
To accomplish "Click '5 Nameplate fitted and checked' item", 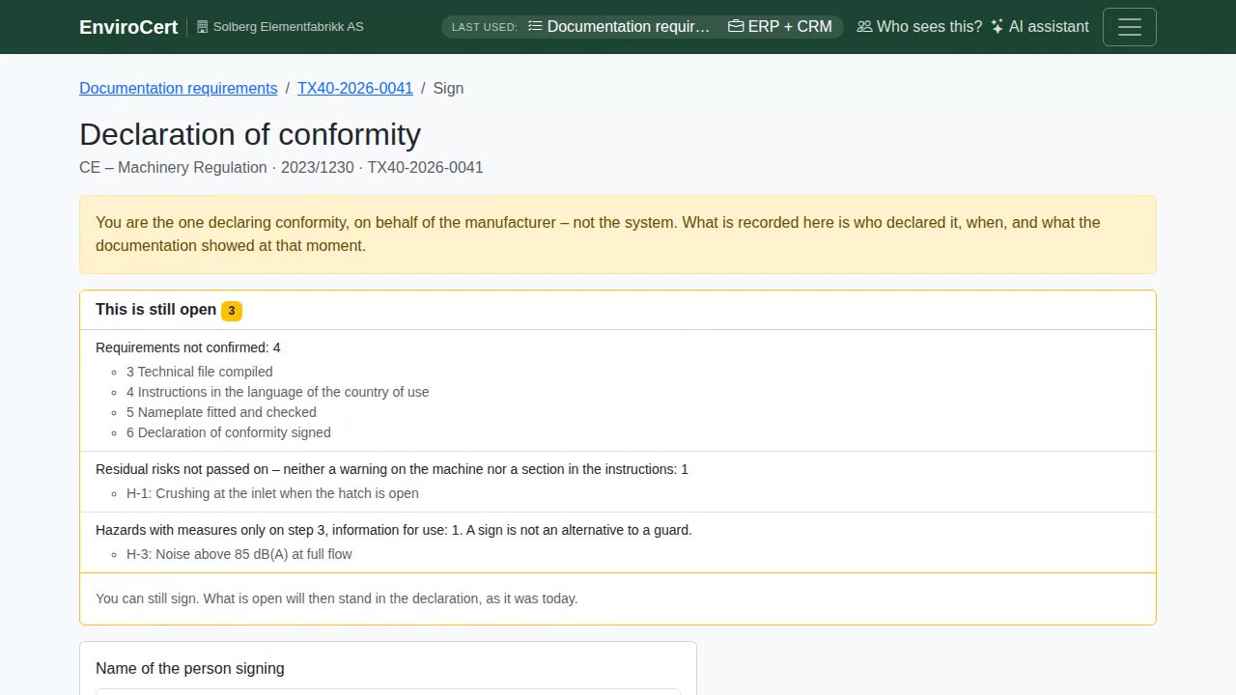I will pos(221,412).
